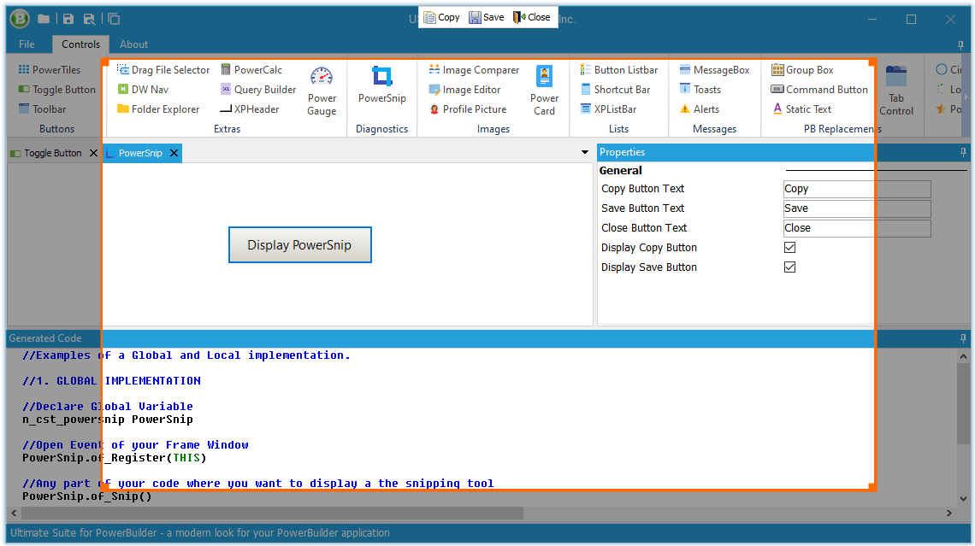Click Close in the snip toolbar

click(532, 17)
